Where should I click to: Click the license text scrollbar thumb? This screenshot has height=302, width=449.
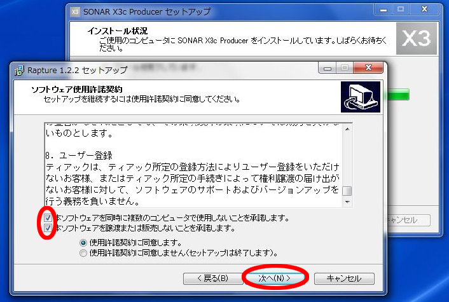(347, 191)
